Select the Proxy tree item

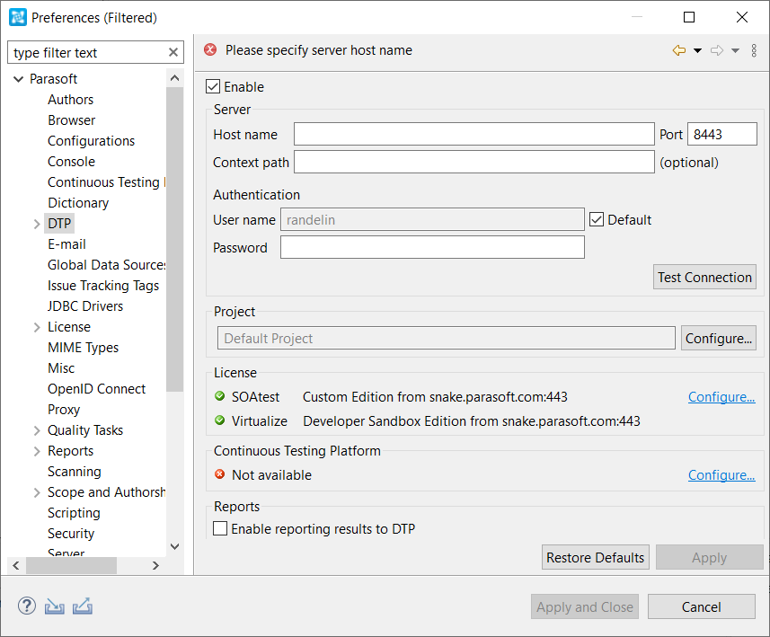pos(64,409)
